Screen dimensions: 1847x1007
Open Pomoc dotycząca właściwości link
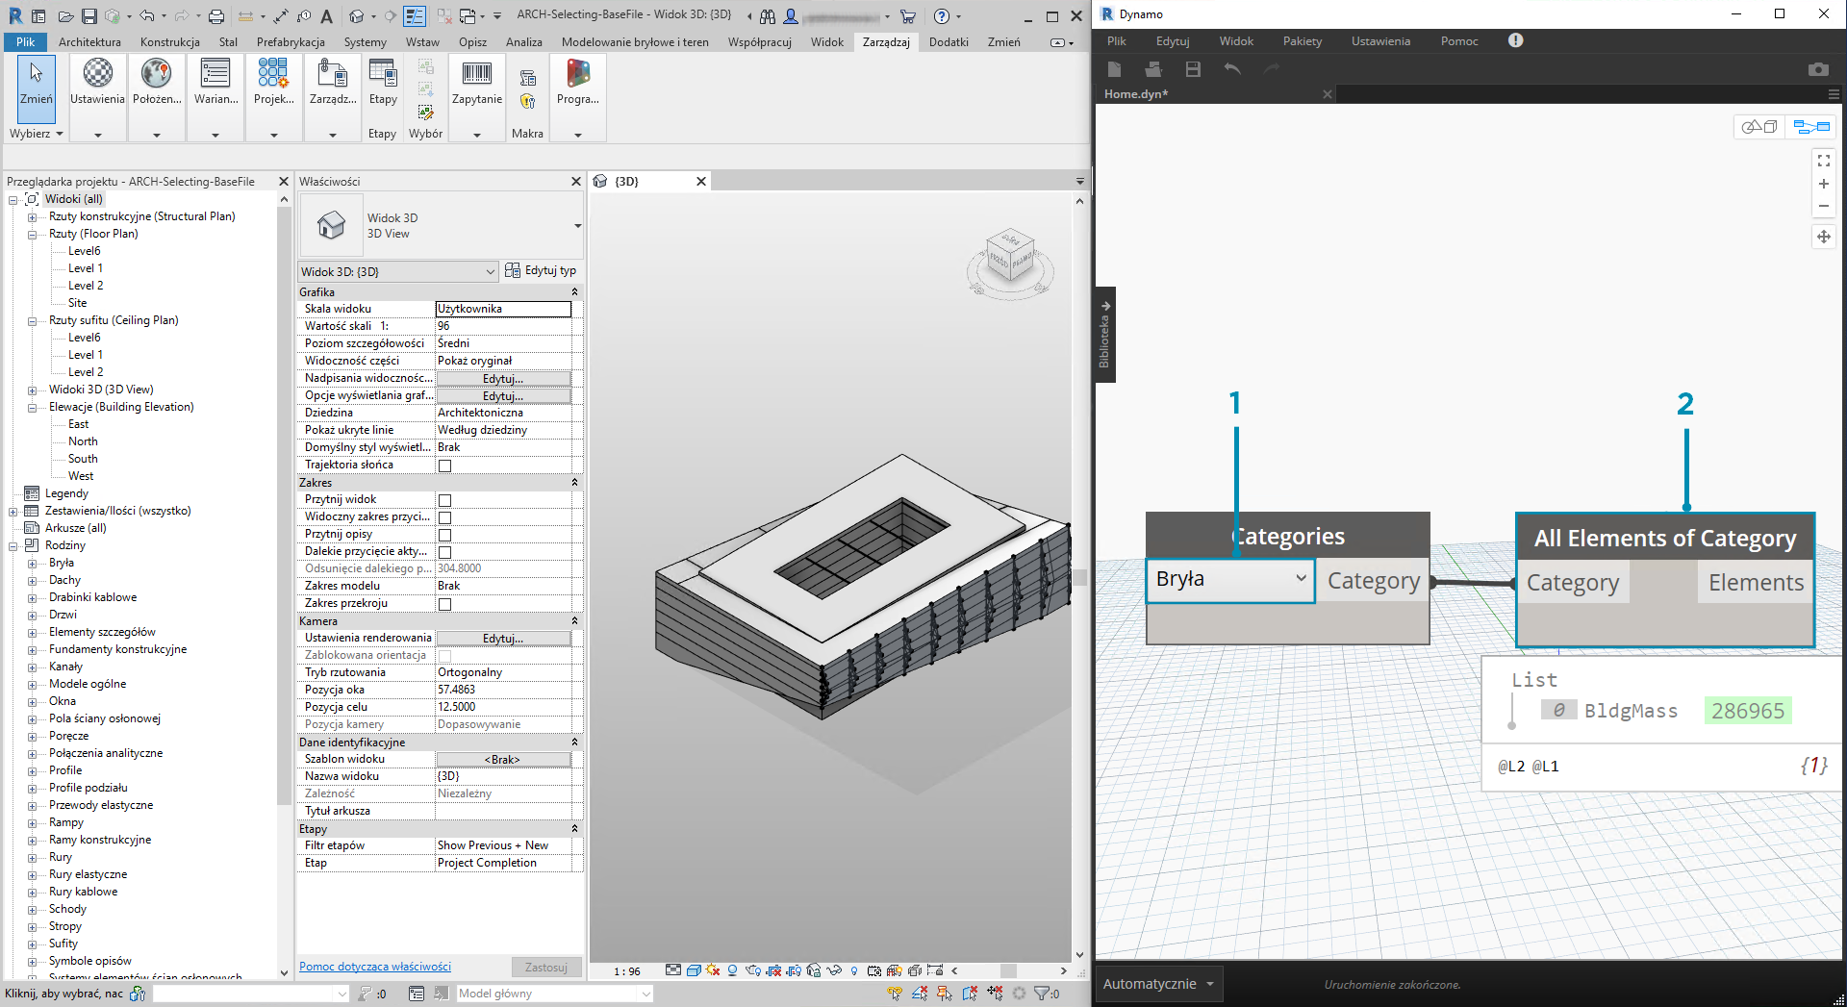point(374,967)
